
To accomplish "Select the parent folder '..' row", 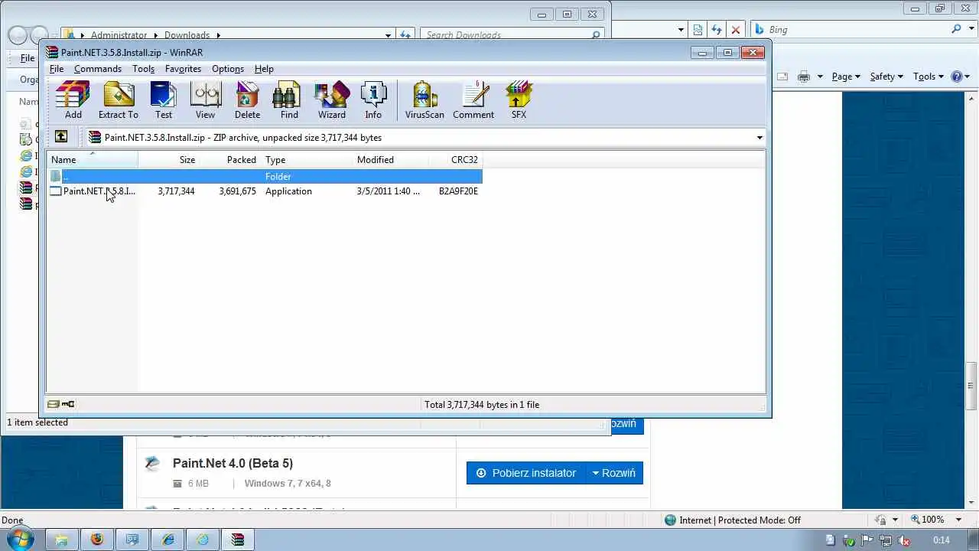I will [265, 177].
